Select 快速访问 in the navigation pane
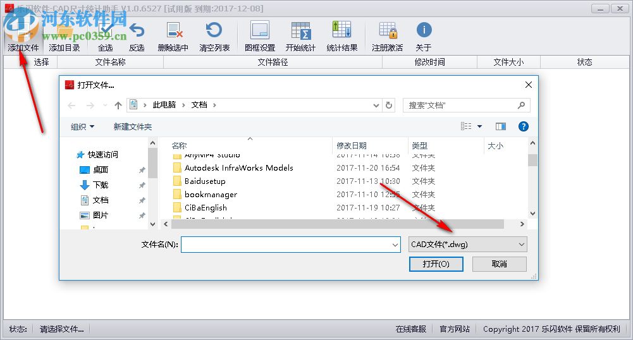This screenshot has height=340, width=633. click(x=102, y=154)
